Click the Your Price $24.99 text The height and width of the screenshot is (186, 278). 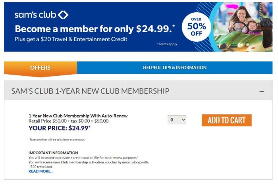[60, 128]
